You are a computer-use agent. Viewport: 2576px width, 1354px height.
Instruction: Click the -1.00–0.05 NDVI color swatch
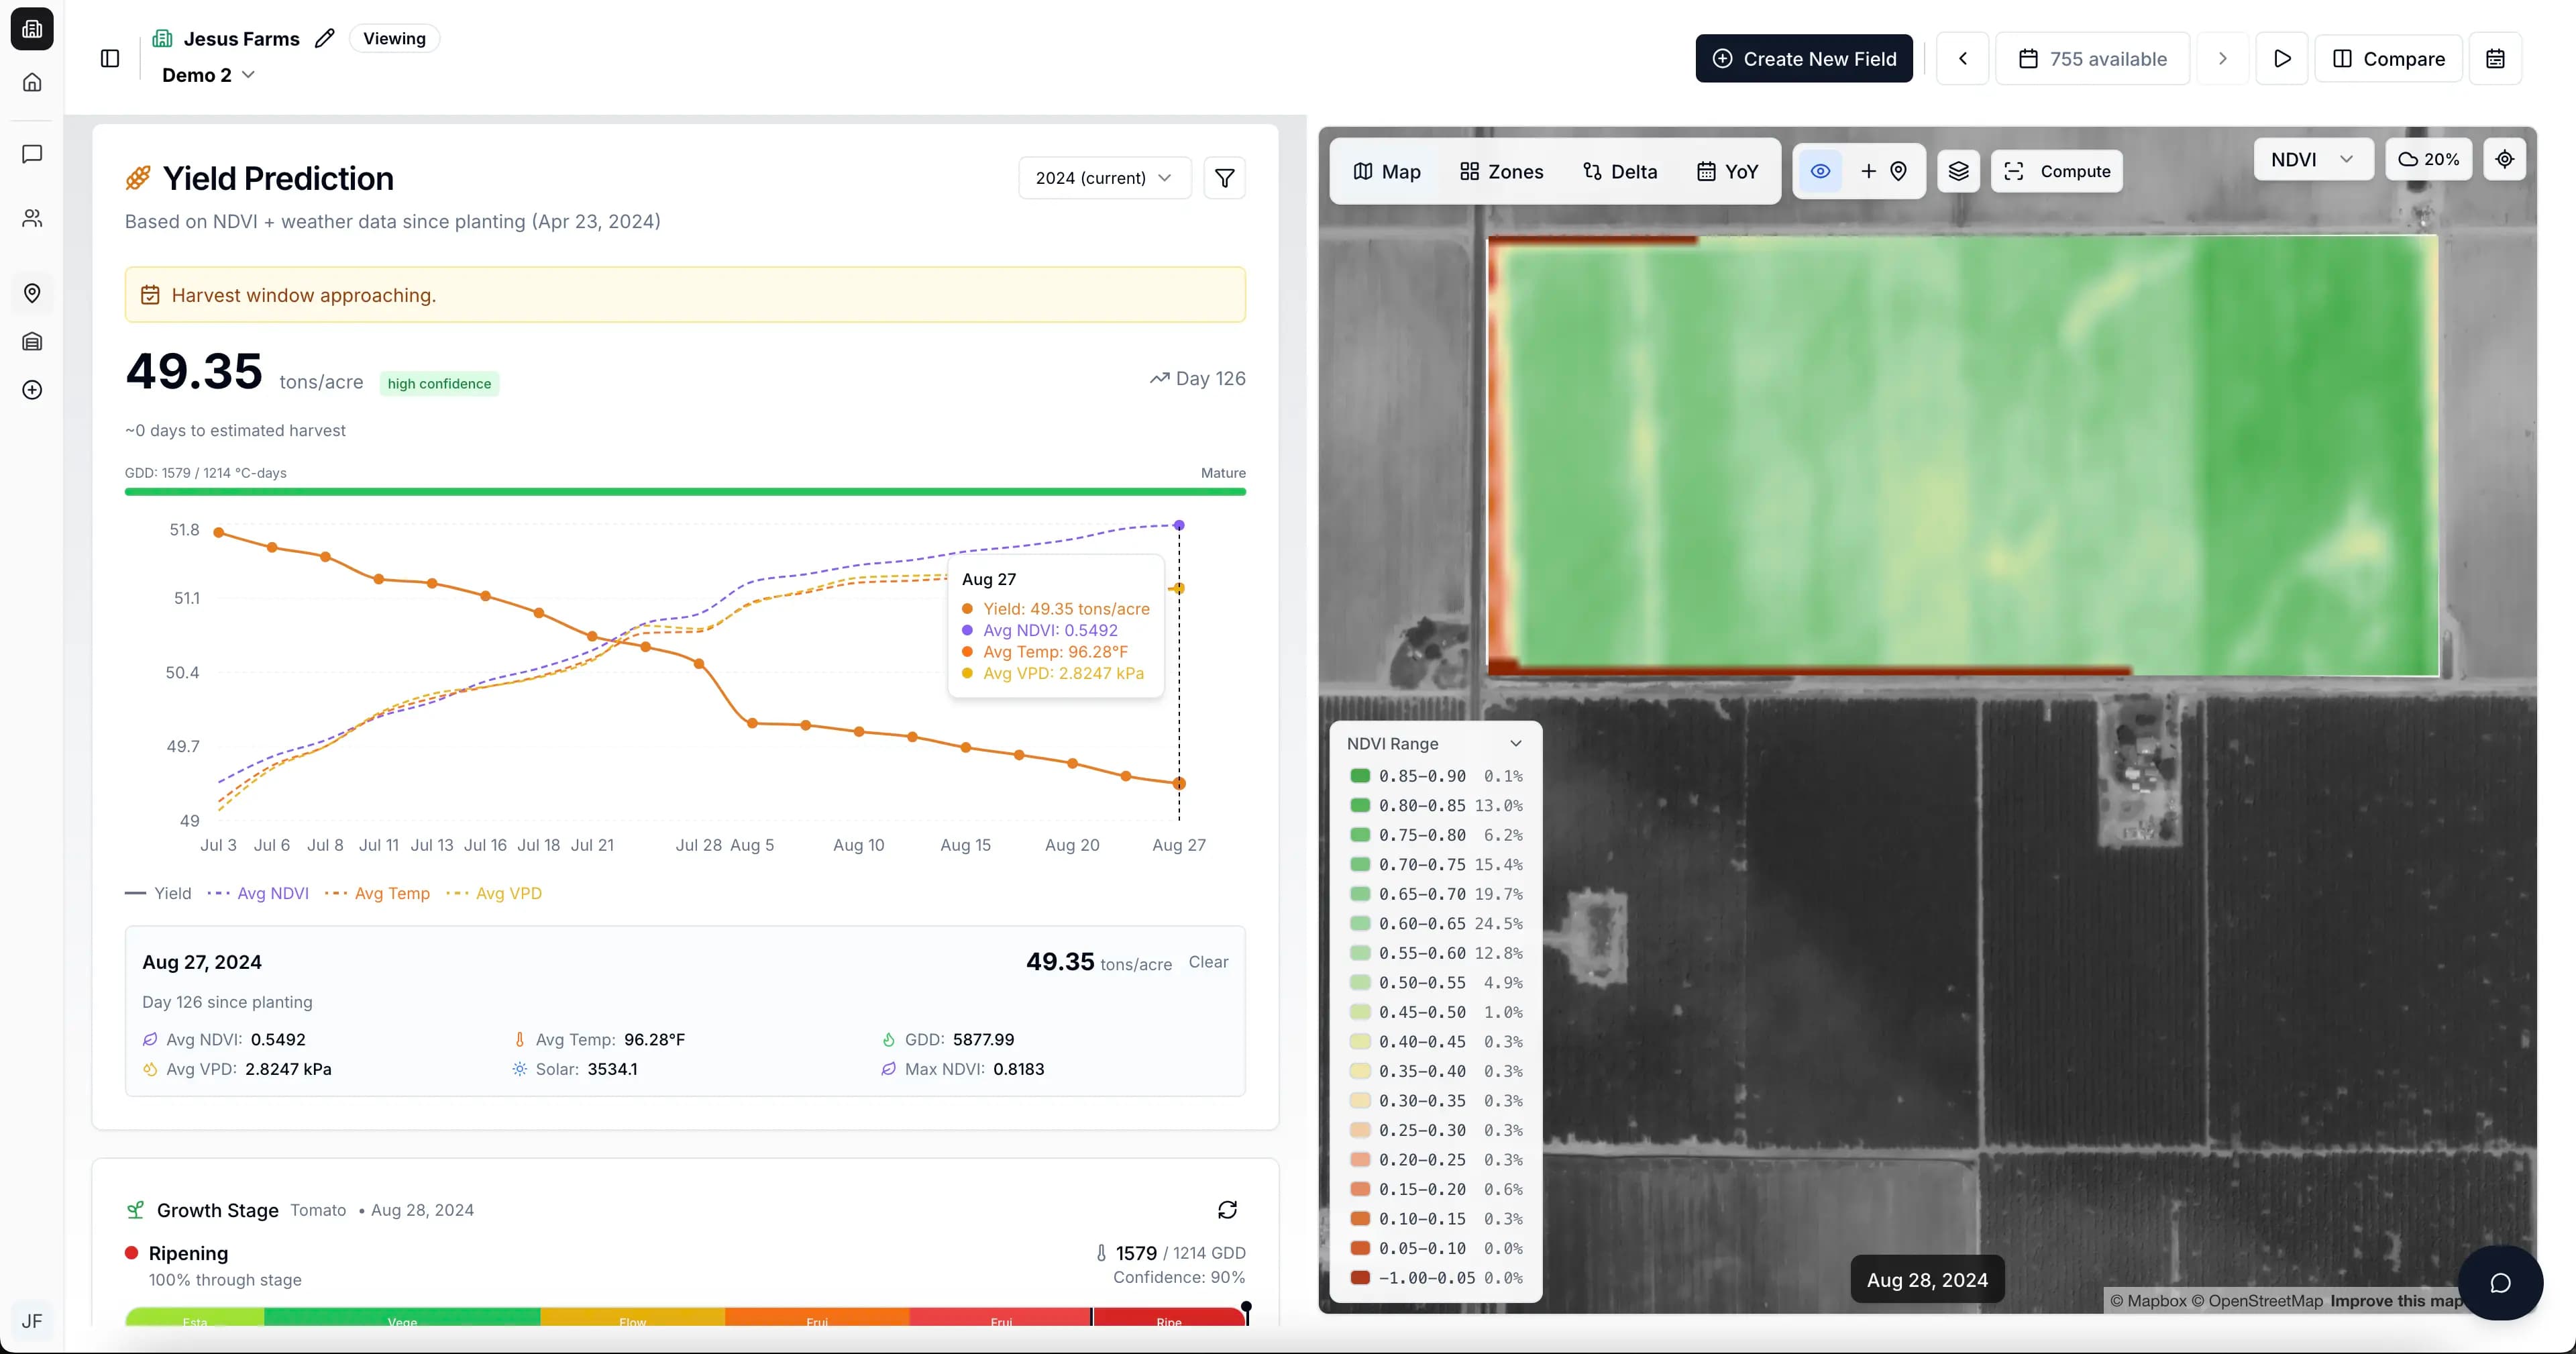pyautogui.click(x=1360, y=1277)
